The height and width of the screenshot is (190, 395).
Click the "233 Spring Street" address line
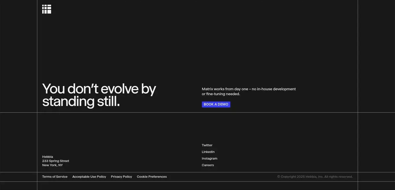(x=56, y=161)
